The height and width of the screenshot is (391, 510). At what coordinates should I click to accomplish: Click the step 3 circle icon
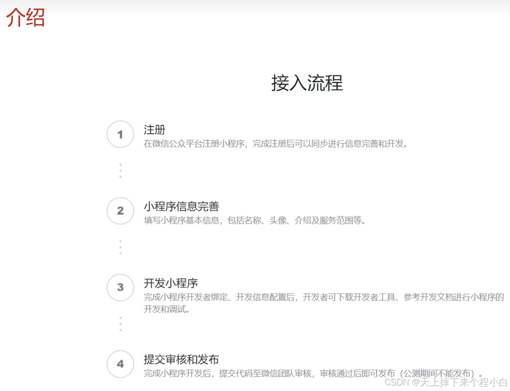coord(120,288)
